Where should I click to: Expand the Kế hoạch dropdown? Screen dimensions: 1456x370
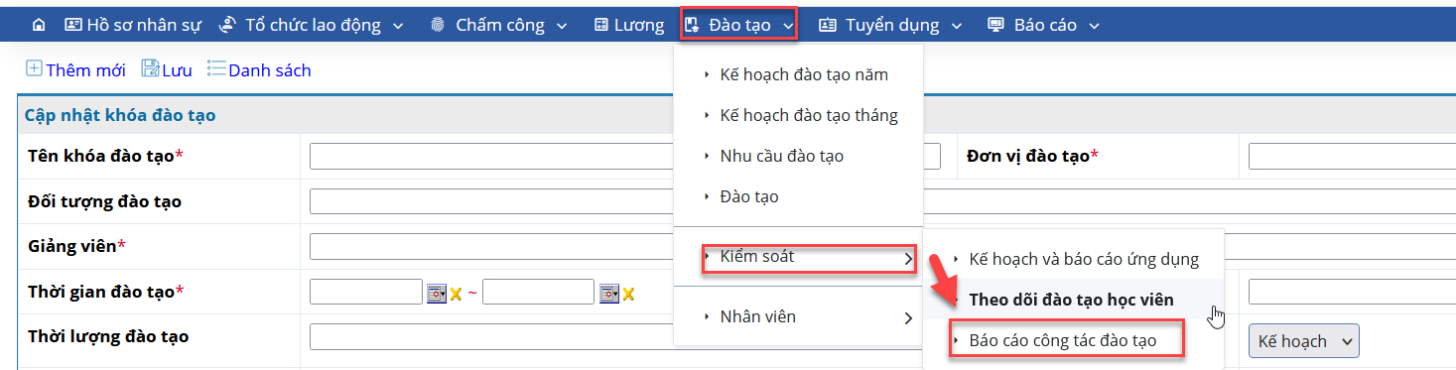tap(1303, 341)
